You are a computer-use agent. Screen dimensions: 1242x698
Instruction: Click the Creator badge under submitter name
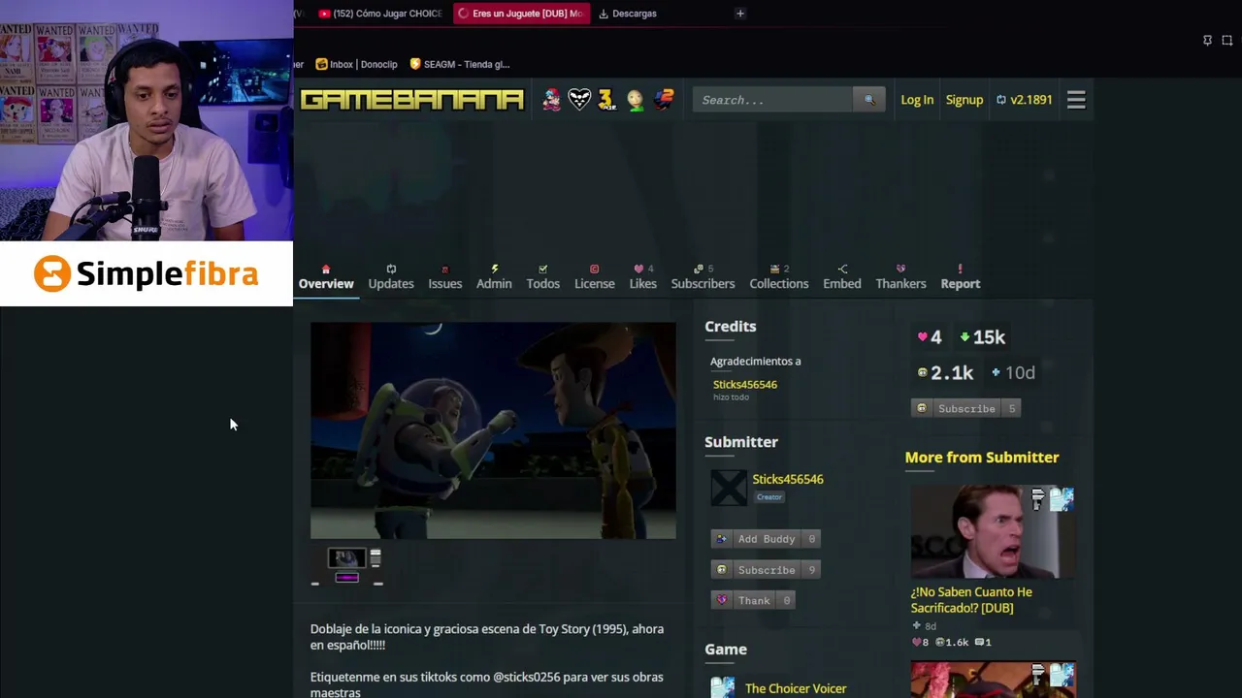click(769, 497)
